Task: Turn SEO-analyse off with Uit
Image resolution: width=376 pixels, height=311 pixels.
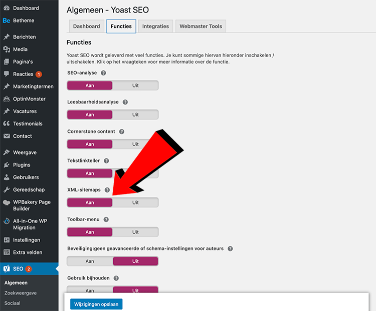Action: 135,85
